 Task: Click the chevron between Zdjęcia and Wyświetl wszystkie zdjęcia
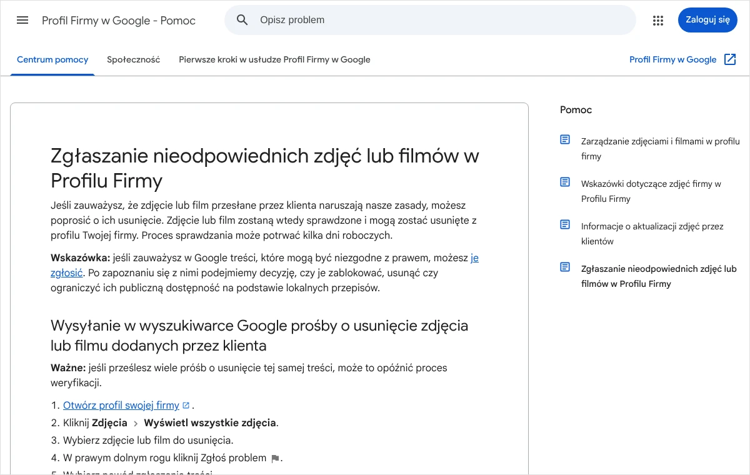136,423
